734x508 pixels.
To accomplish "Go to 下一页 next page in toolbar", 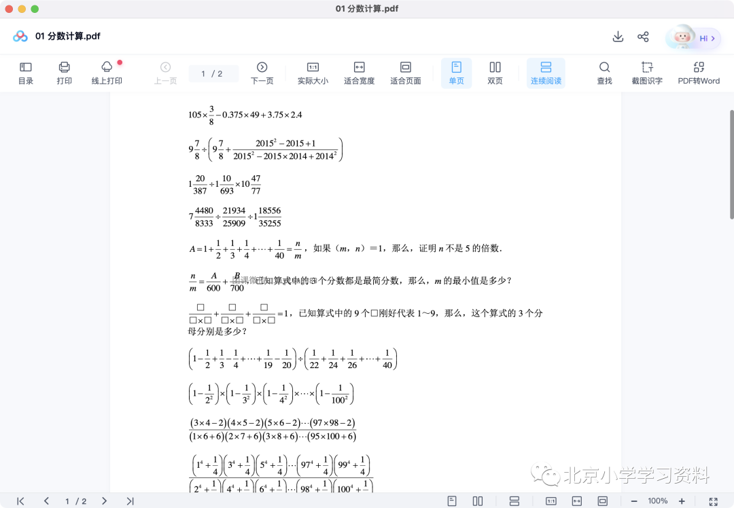I will [x=262, y=73].
